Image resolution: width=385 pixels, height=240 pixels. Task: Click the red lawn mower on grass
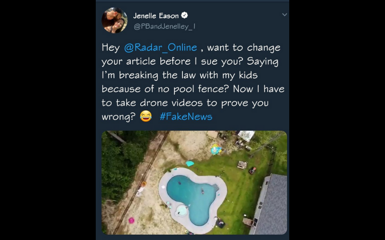click(252, 170)
